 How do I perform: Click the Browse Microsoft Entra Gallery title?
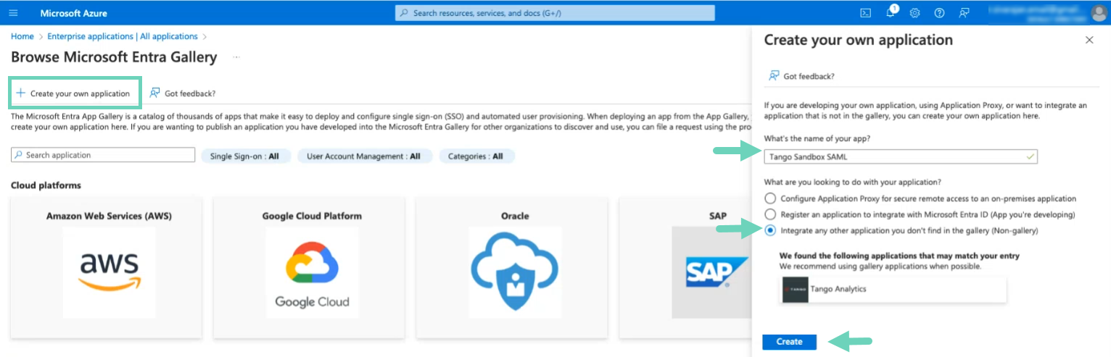[x=114, y=57]
